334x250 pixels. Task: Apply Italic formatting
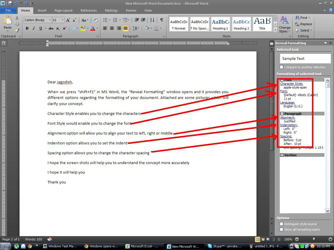click(x=34, y=28)
